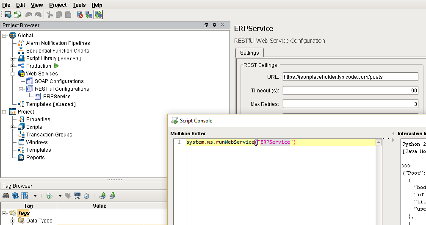The height and width of the screenshot is (225, 426).
Task: Click the Save and Publish toolbar icon
Action: 8,14
